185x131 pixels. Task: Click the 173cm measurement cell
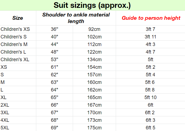coord(94,120)
